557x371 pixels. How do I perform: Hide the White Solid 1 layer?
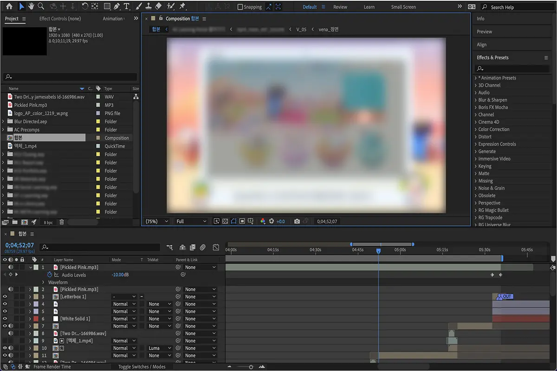5,319
